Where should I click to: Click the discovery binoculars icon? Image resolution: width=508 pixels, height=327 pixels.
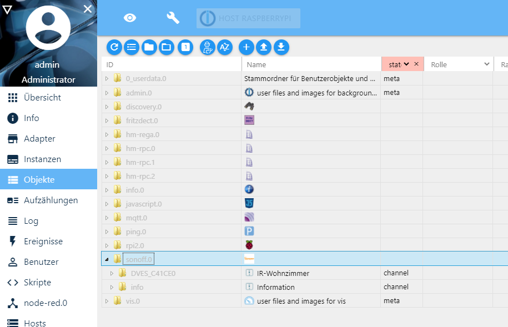click(x=249, y=106)
